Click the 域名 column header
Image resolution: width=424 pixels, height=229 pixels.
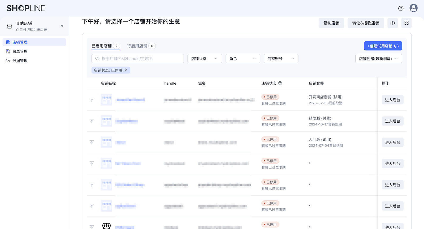tap(202, 83)
